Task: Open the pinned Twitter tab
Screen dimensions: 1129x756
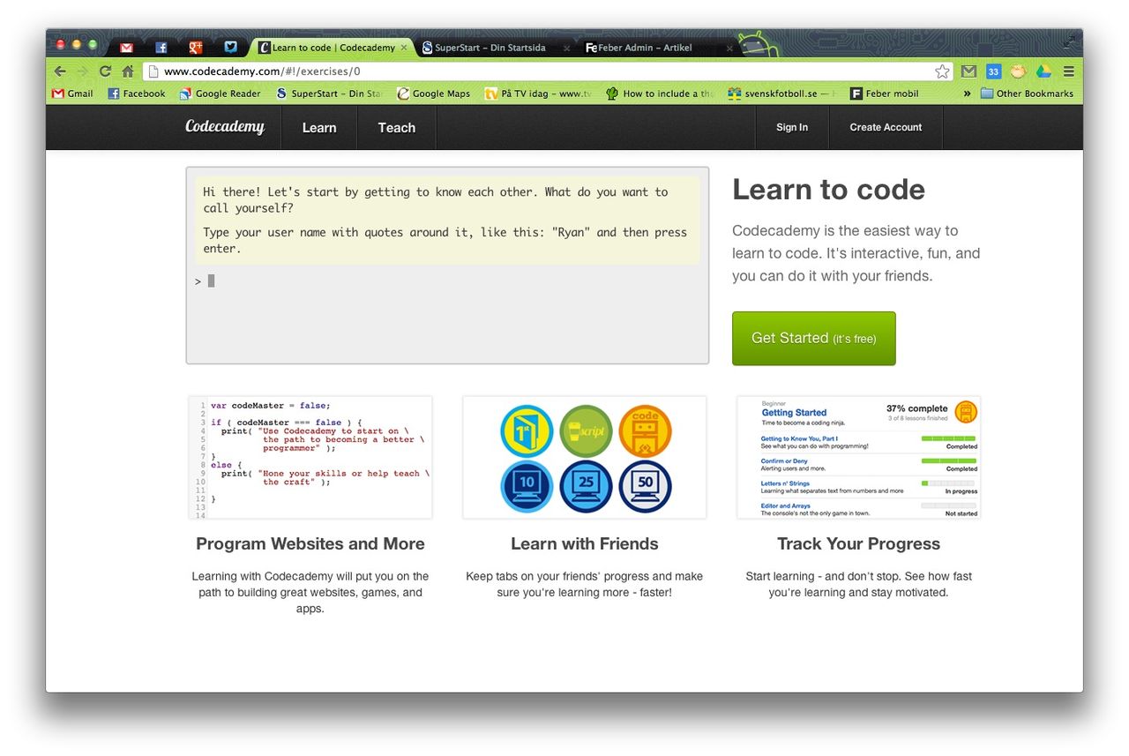Action: 230,48
